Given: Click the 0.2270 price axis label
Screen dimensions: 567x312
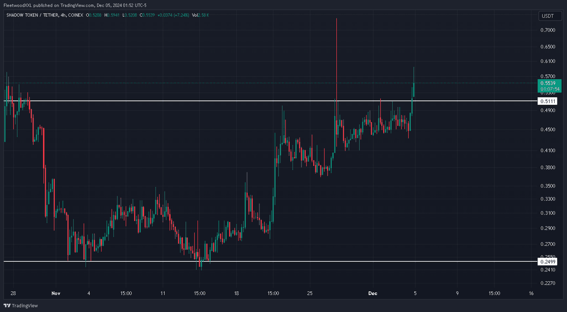Looking at the screenshot, I should 548,283.
